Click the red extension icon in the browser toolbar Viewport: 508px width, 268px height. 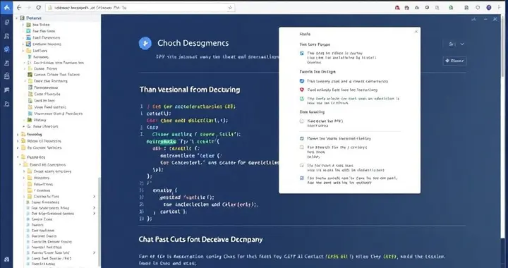pos(397,8)
